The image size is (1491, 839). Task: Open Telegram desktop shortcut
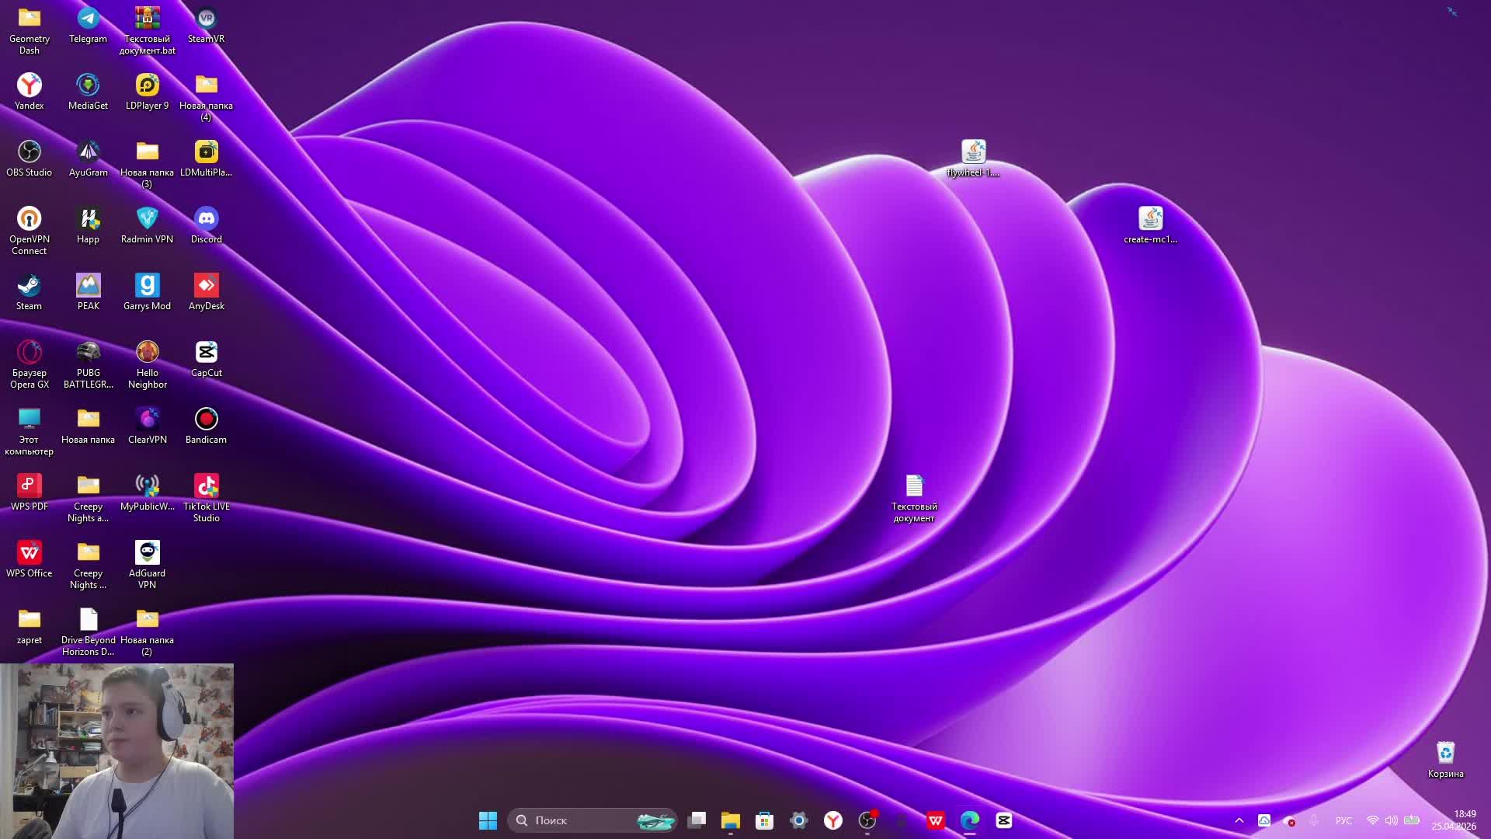click(88, 19)
